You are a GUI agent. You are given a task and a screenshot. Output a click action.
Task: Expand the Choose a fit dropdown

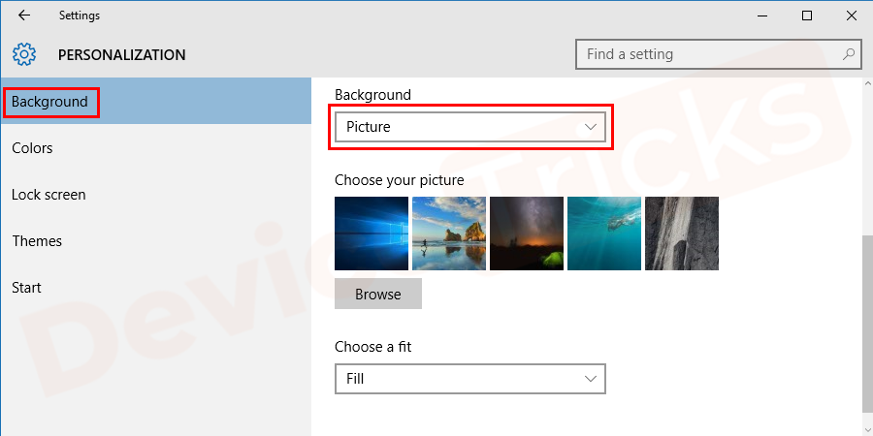pyautogui.click(x=469, y=379)
